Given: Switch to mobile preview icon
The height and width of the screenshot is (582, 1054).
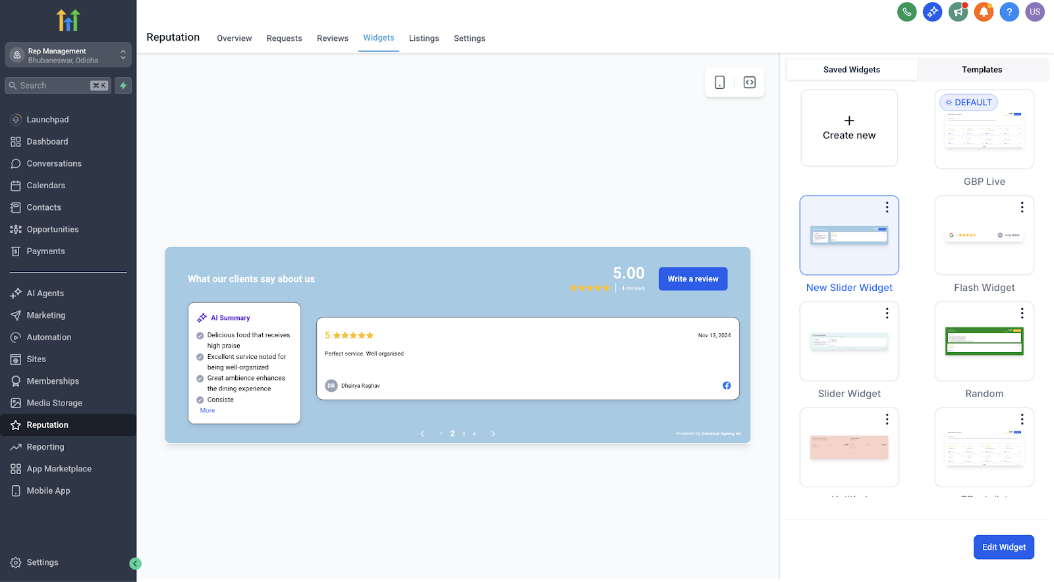Looking at the screenshot, I should (720, 82).
